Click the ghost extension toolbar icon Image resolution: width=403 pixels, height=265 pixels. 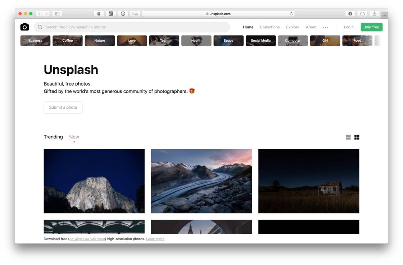click(x=99, y=14)
